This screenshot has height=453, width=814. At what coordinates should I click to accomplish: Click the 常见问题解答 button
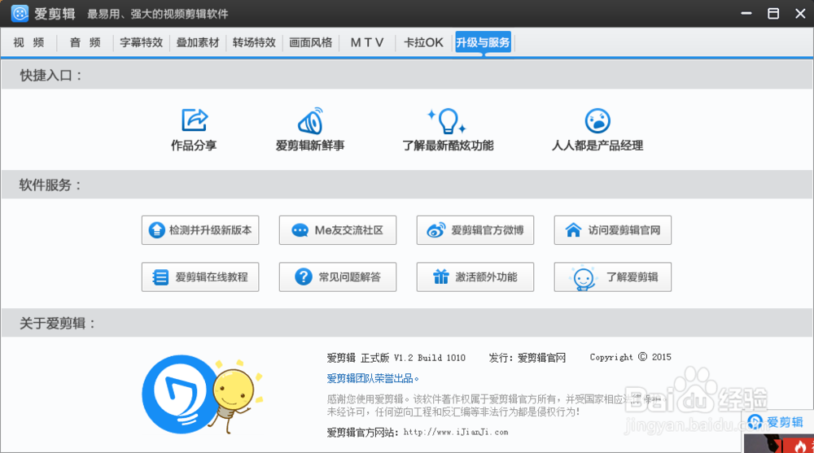point(338,277)
